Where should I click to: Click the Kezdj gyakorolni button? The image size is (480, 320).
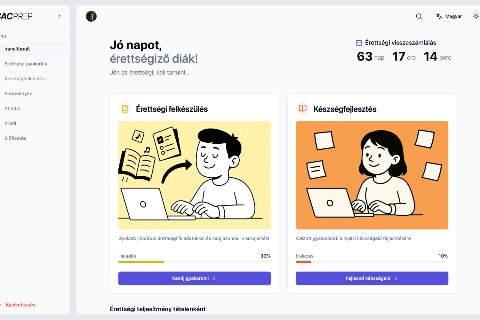[195, 278]
